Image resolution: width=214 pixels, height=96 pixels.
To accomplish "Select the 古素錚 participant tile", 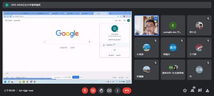I will tap(146, 47).
